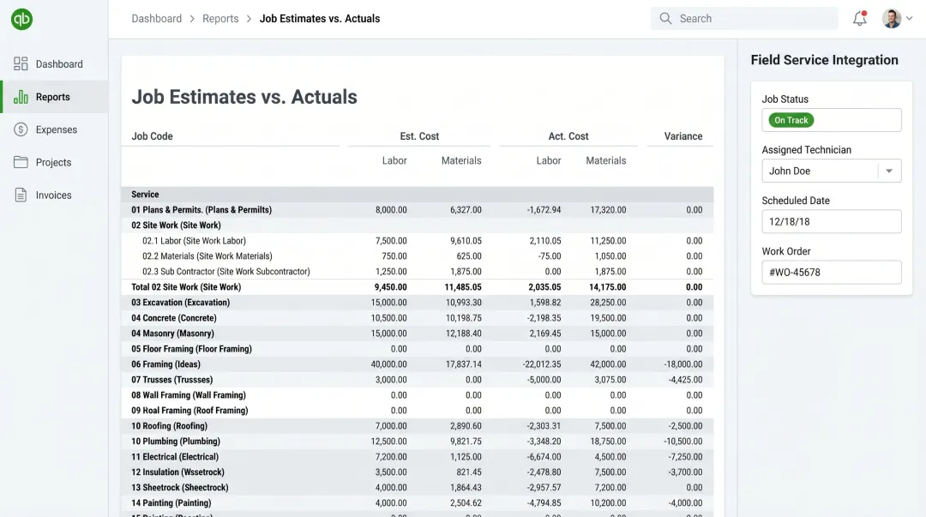Click inside the Search field

(x=744, y=18)
